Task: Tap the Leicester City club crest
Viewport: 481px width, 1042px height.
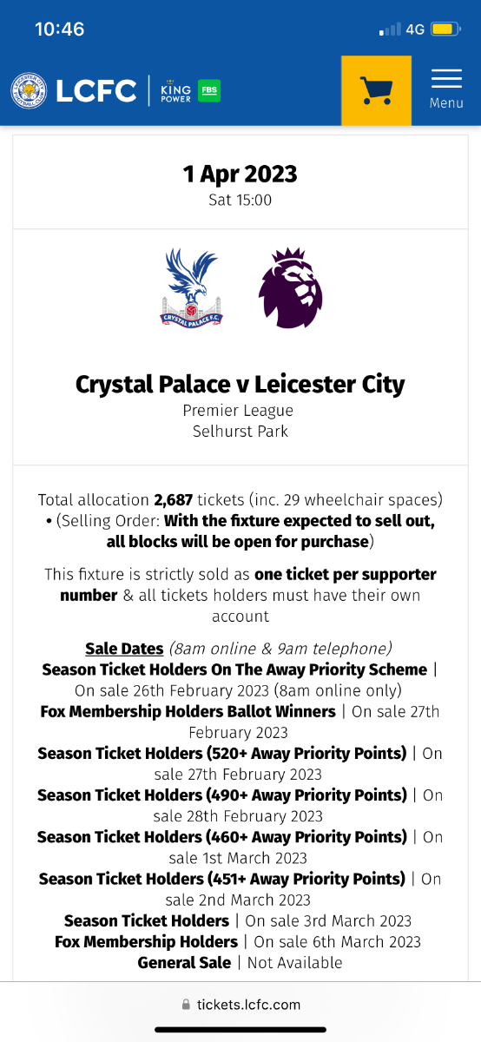Action: click(29, 91)
